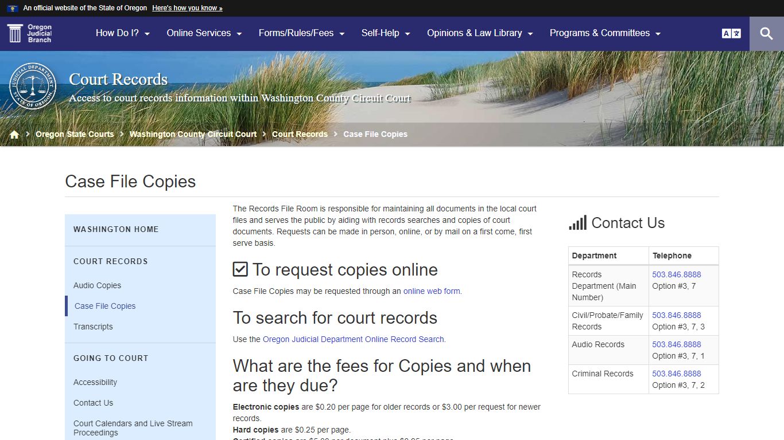Open Transcripts sidebar item
This screenshot has width=784, height=440.
point(93,327)
